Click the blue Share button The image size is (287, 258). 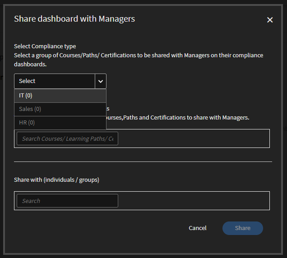click(x=242, y=228)
